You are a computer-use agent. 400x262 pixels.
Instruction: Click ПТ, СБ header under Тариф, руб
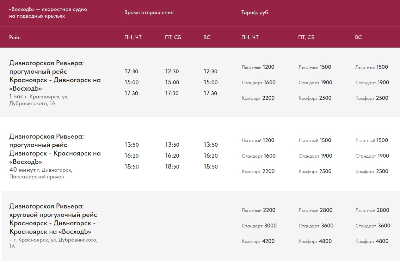point(306,37)
